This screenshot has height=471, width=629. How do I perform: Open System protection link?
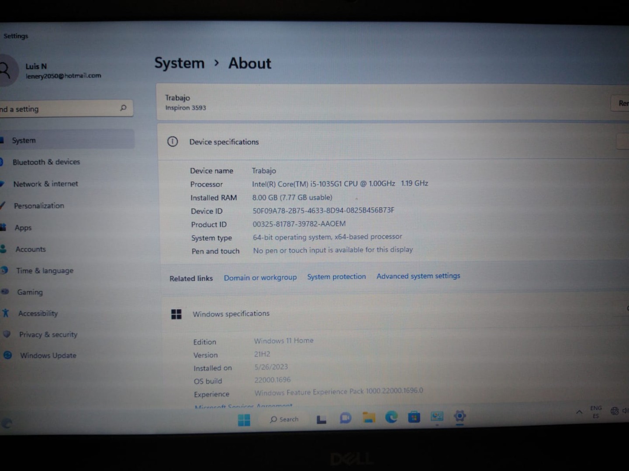tap(336, 276)
